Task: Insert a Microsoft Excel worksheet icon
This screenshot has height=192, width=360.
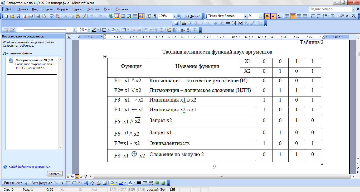Action: click(x=129, y=16)
